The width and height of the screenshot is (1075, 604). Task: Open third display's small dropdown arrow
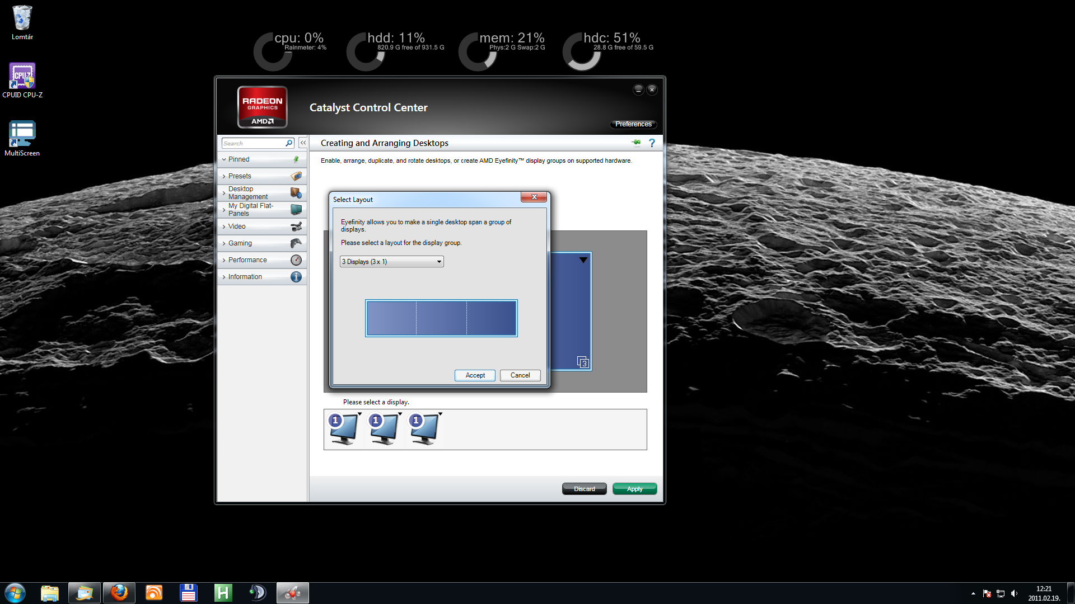click(x=440, y=414)
